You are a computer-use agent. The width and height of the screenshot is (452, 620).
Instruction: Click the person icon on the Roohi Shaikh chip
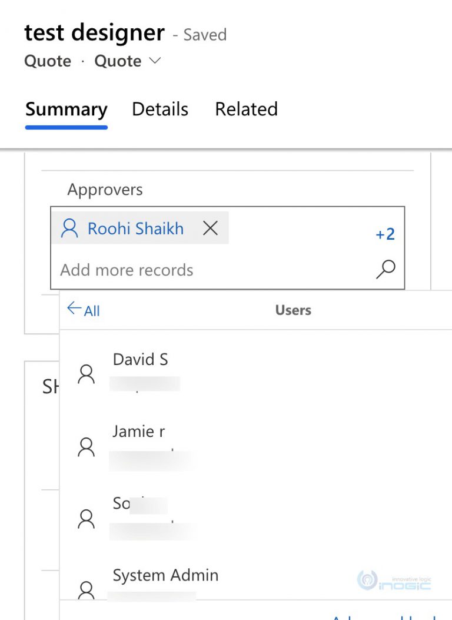pyautogui.click(x=70, y=228)
